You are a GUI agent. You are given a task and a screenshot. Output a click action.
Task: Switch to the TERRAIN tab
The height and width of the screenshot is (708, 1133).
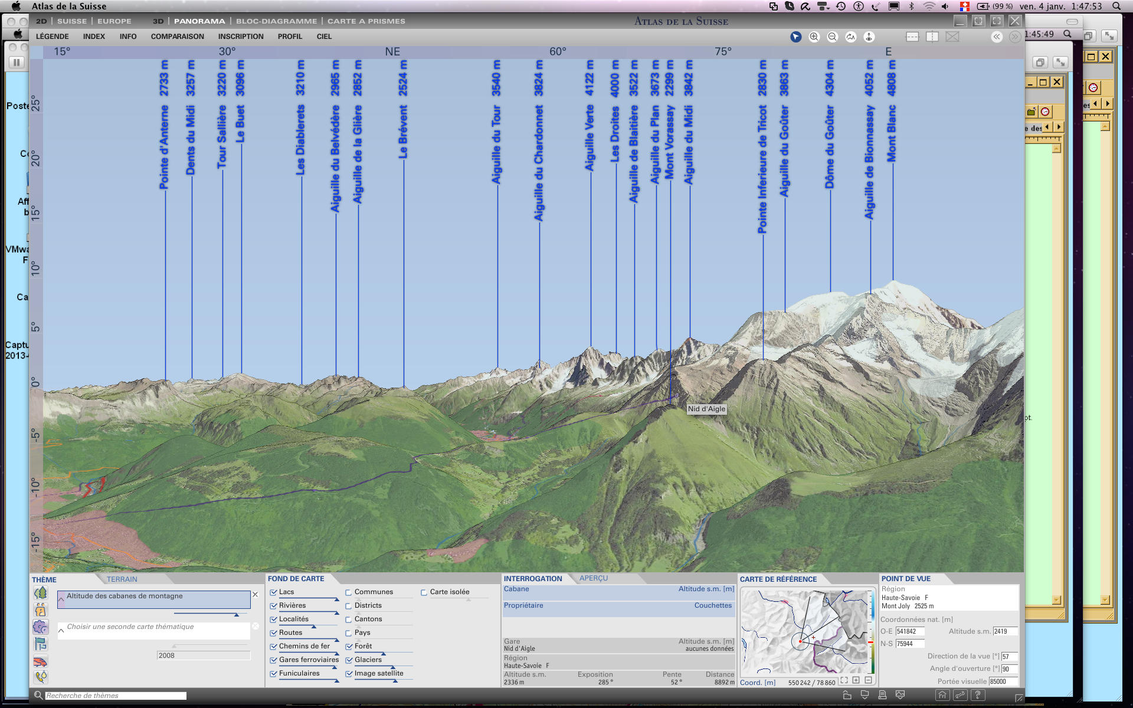(x=122, y=579)
